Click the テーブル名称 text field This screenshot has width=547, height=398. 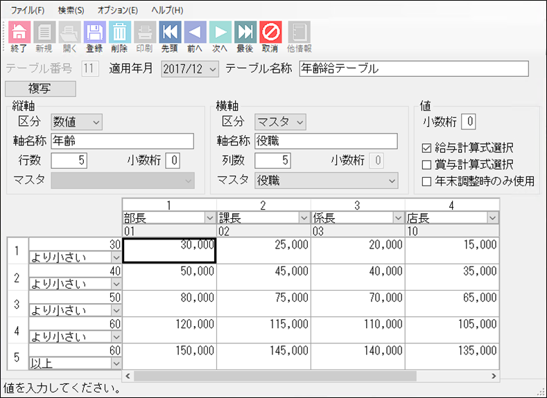point(413,69)
